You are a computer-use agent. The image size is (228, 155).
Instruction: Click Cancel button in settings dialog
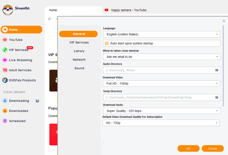tap(213, 148)
